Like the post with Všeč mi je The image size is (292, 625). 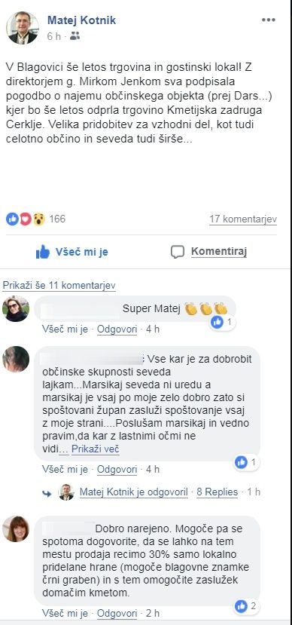click(x=72, y=252)
